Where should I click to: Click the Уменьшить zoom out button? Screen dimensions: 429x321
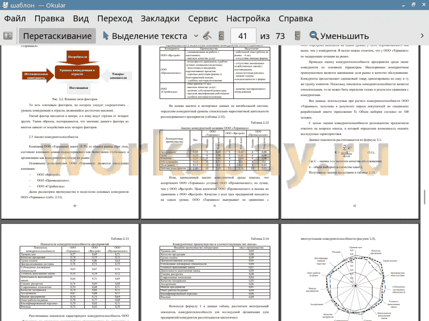coord(339,36)
